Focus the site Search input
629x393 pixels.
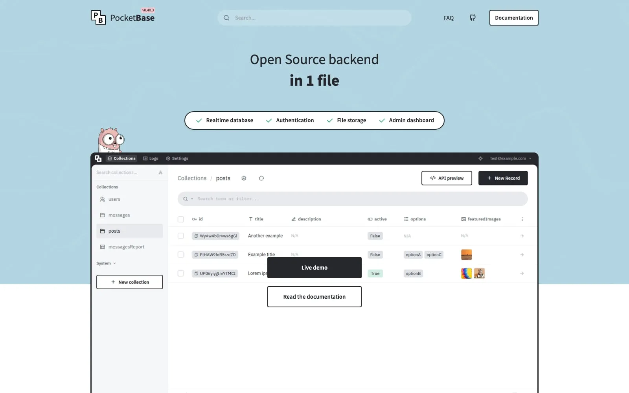[x=314, y=18]
